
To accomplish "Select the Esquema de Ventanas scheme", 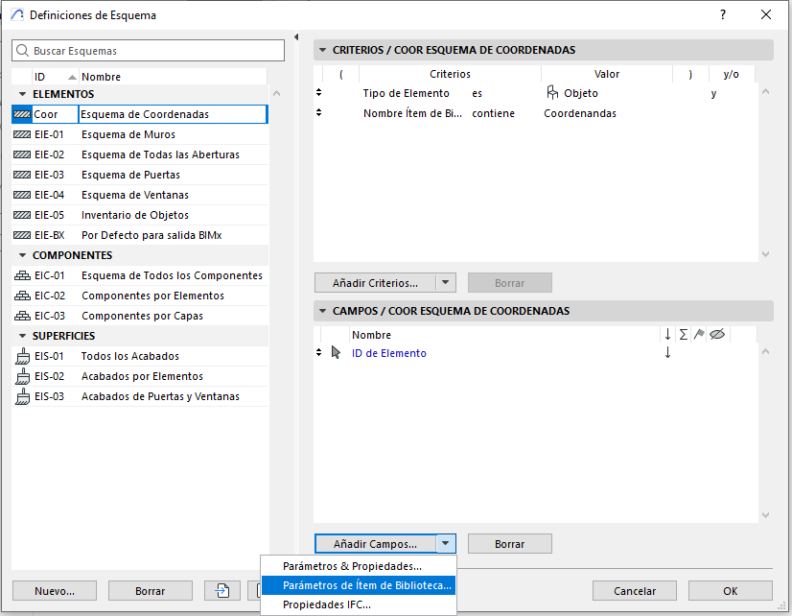I will (134, 195).
